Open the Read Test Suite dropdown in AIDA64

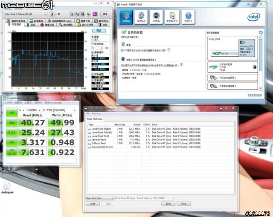tap(100, 198)
